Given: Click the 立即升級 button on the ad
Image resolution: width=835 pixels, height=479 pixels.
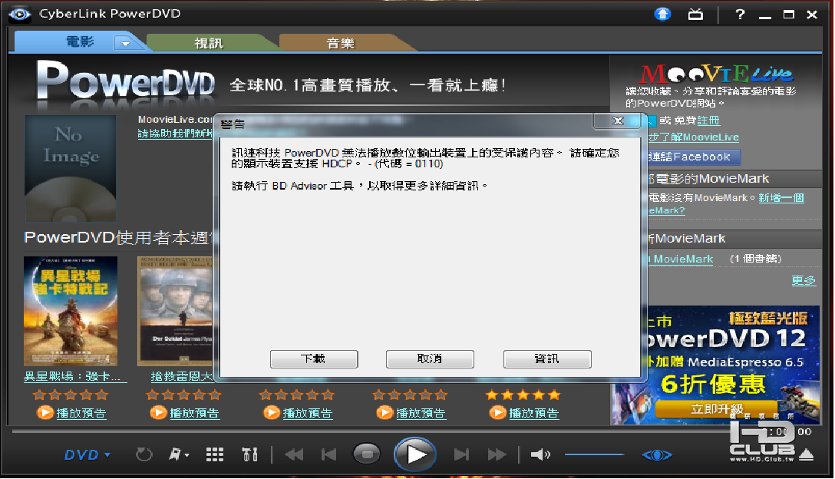Looking at the screenshot, I should [x=717, y=409].
